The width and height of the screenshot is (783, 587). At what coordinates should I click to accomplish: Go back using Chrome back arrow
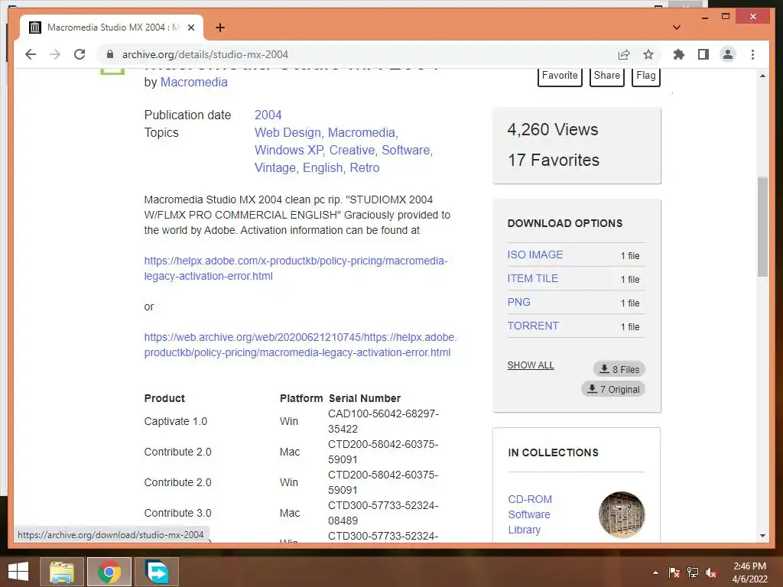[x=31, y=54]
